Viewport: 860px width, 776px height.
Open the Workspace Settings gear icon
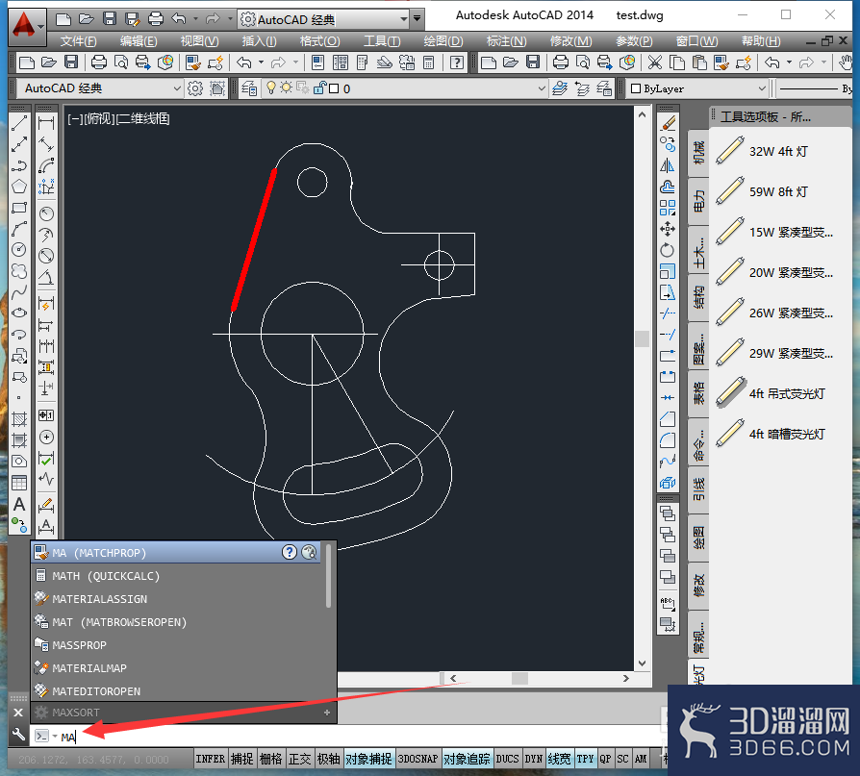[x=195, y=88]
